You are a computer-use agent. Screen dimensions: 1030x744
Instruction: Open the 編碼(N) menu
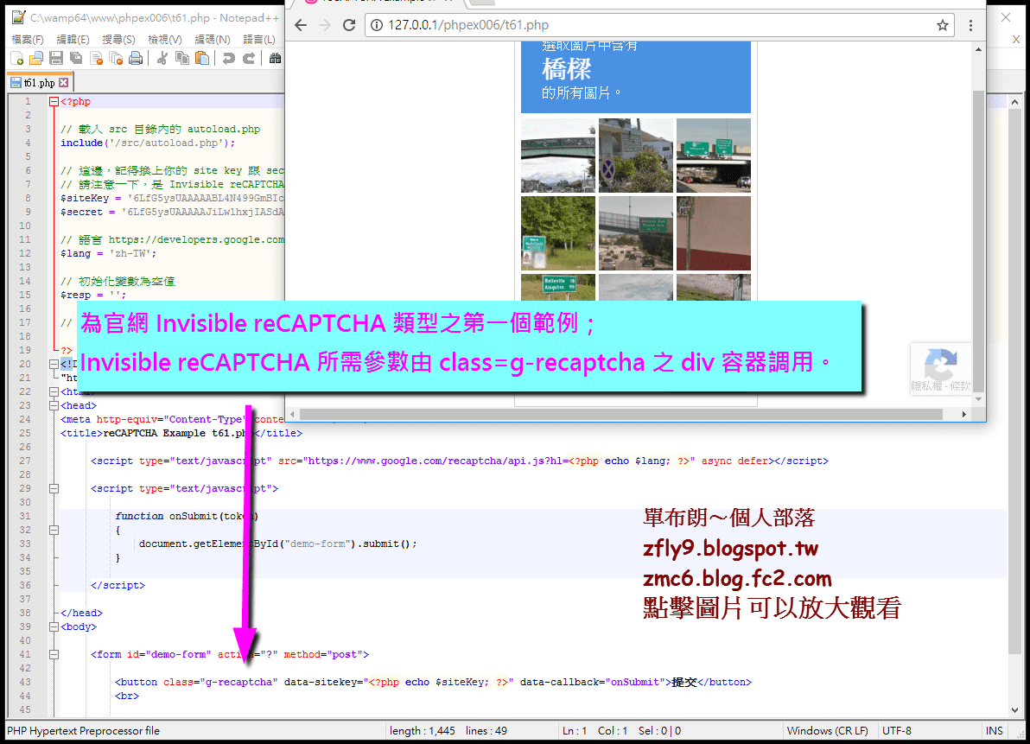click(213, 40)
